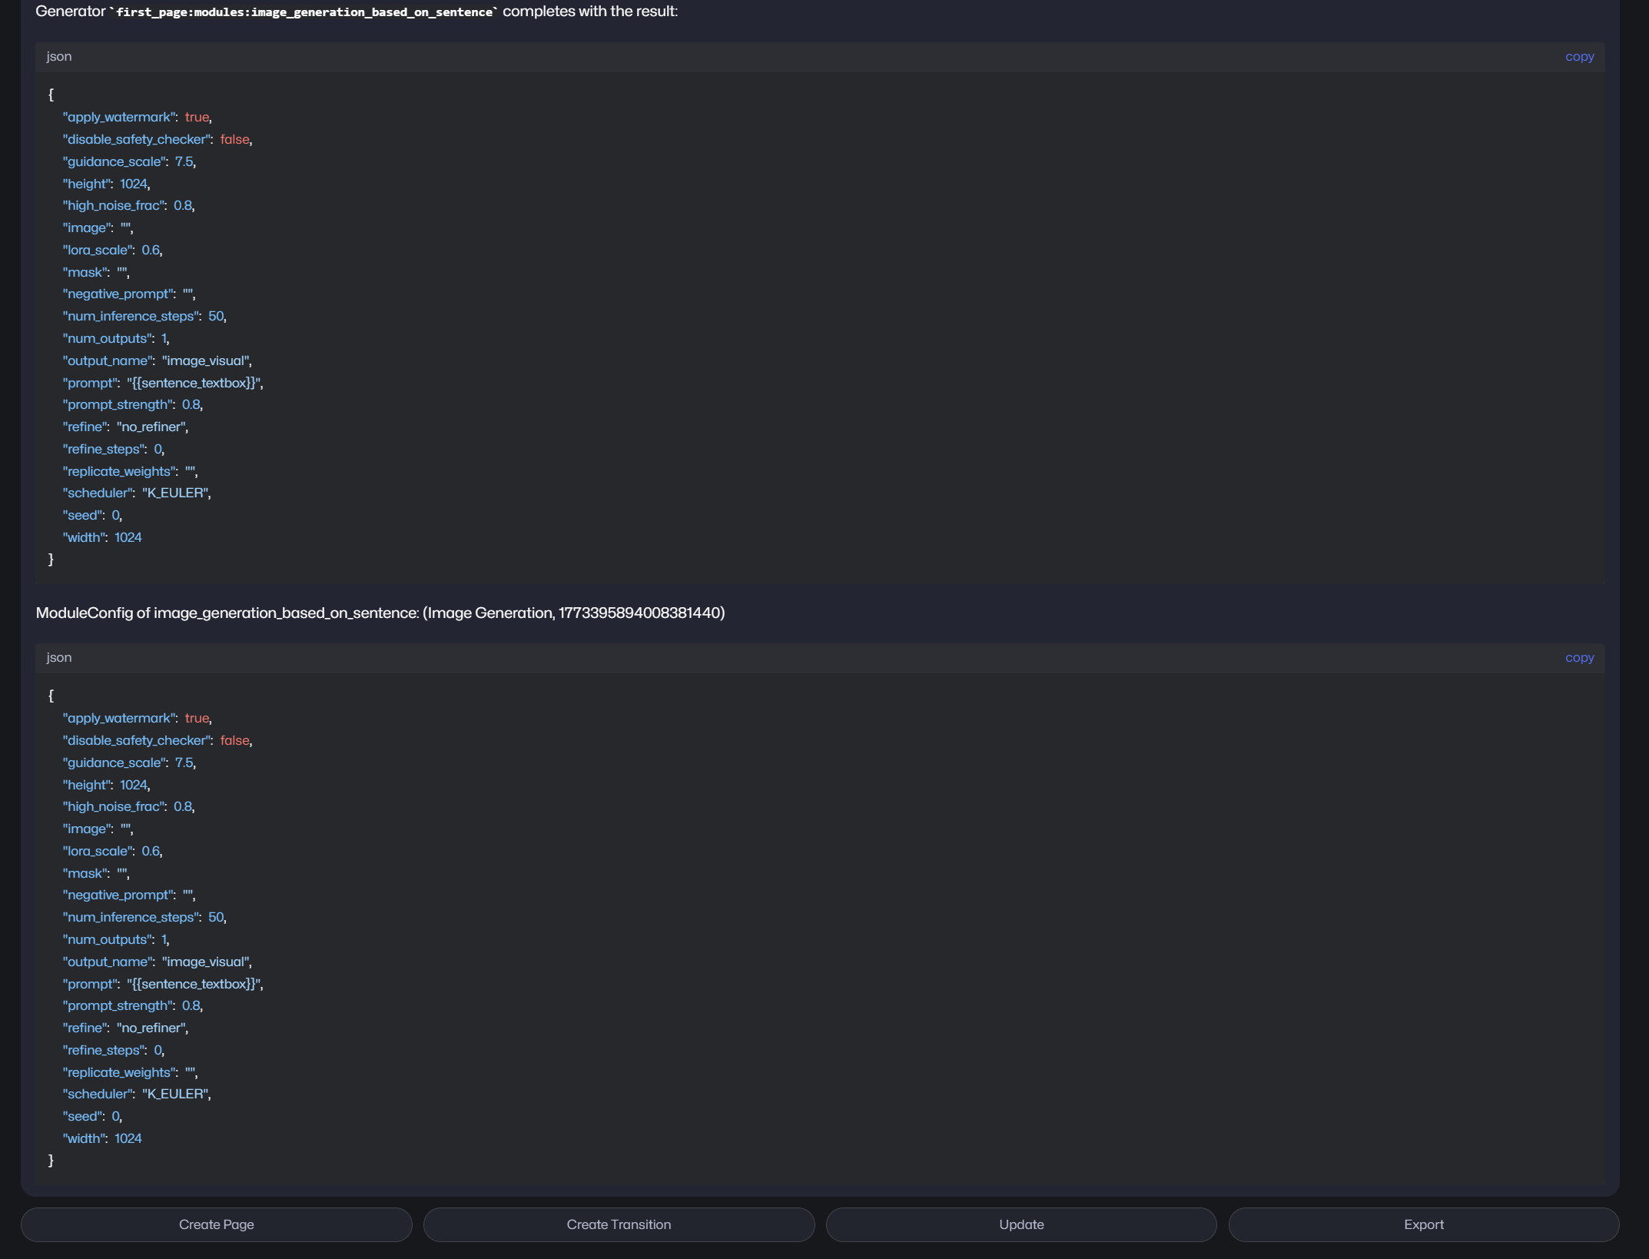The height and width of the screenshot is (1259, 1649).
Task: Click the seed key in second block
Action: click(83, 1117)
